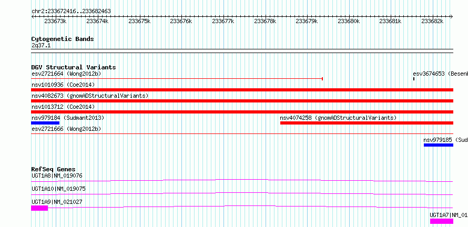Click the red nsv4074258 variant bar

click(x=367, y=123)
